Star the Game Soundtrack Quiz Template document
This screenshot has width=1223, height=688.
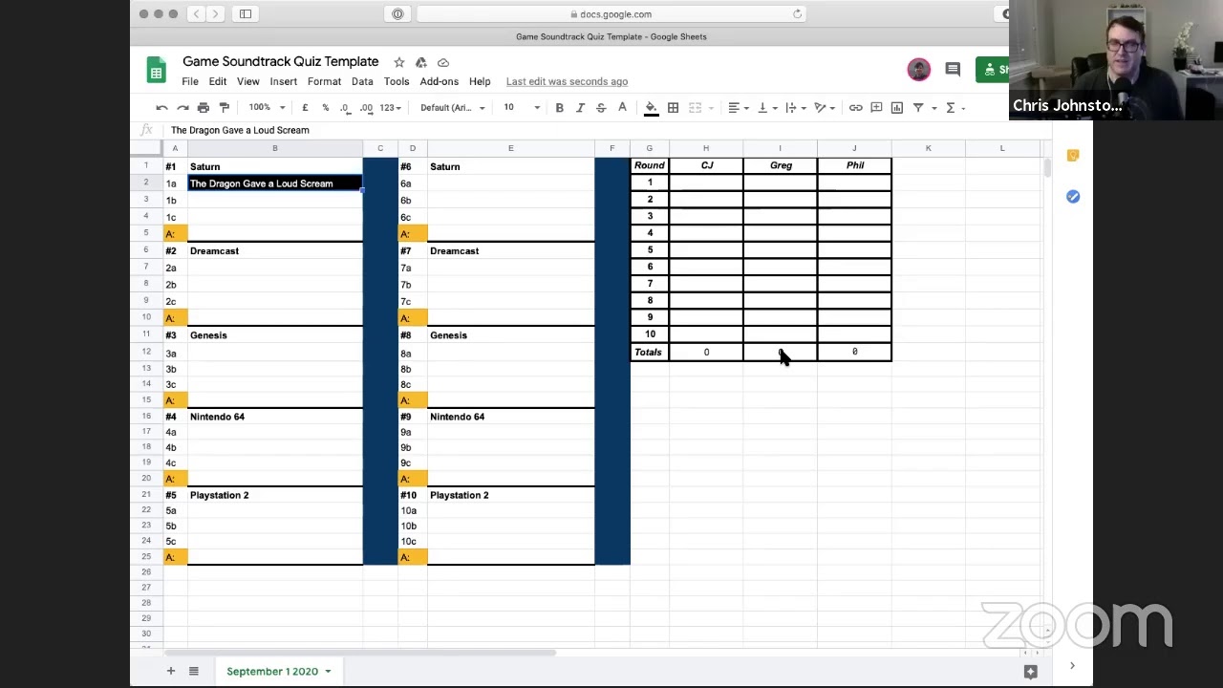click(399, 62)
